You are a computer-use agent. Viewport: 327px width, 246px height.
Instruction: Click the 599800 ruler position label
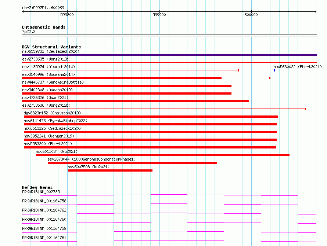pyautogui.click(x=67, y=15)
